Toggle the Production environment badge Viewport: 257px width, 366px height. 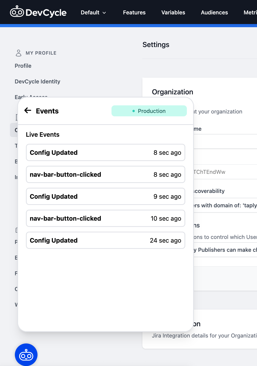pos(149,111)
